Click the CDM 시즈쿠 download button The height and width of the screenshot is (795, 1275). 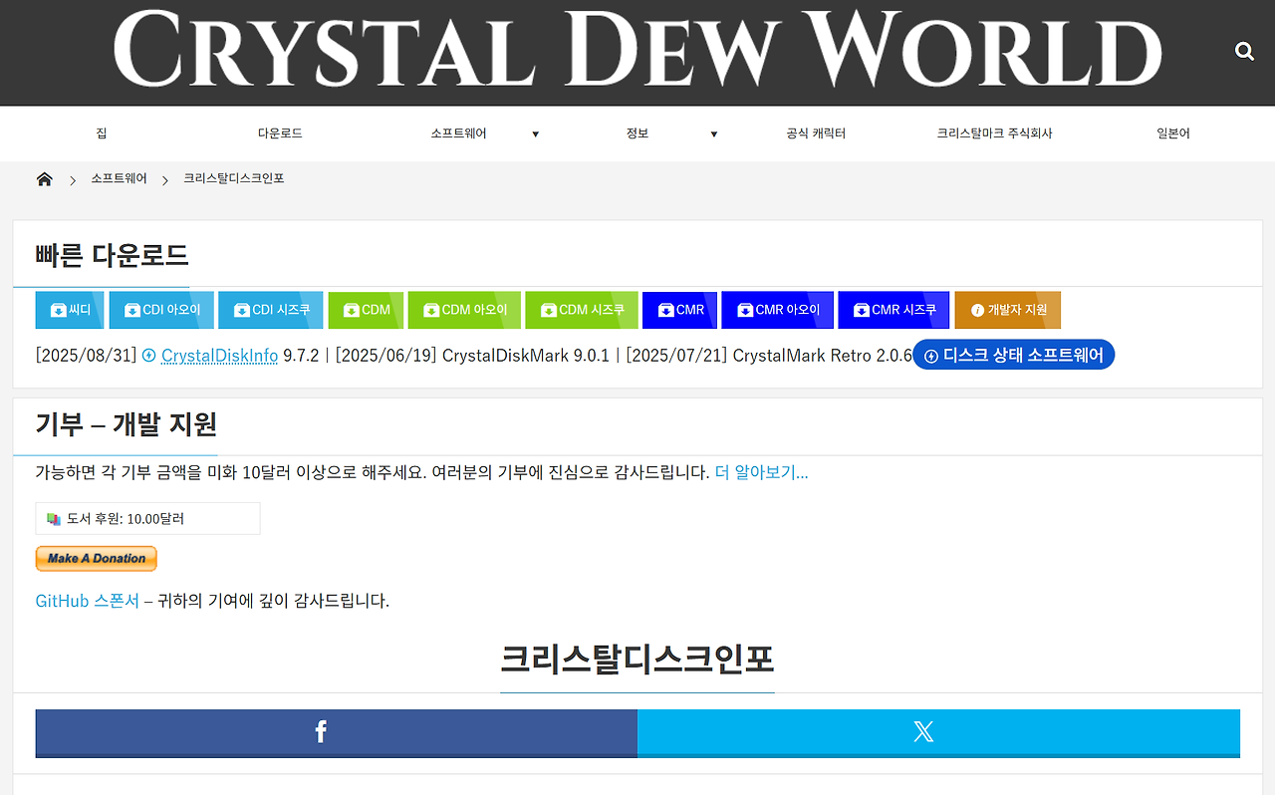[x=582, y=310]
